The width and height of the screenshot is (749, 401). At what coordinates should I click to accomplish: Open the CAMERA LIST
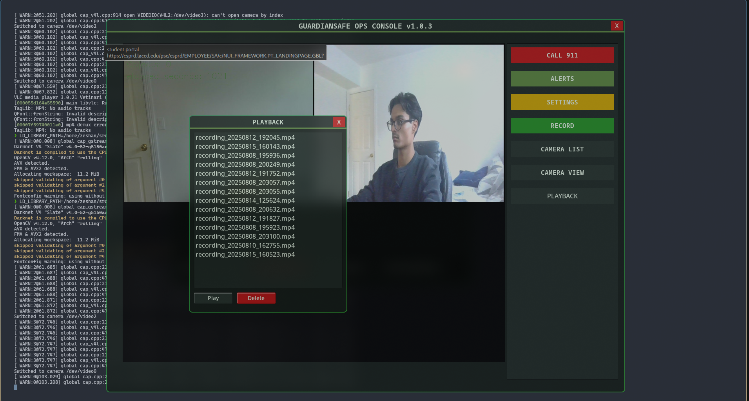point(562,149)
